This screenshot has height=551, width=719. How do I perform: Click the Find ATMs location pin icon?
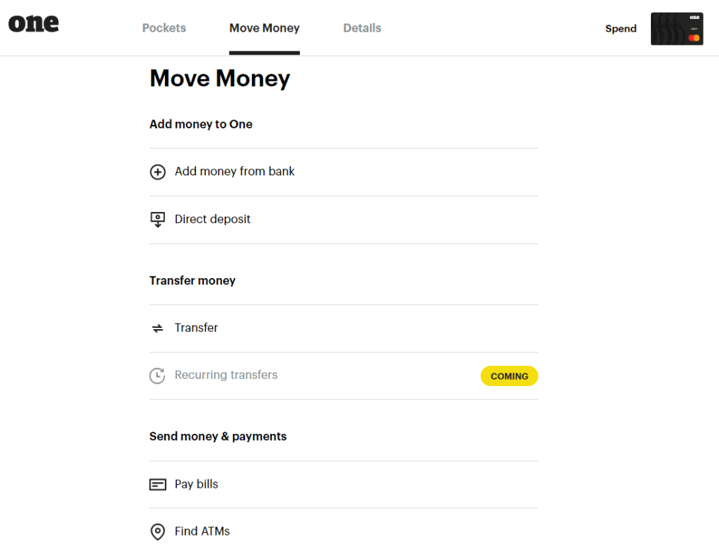pos(158,532)
